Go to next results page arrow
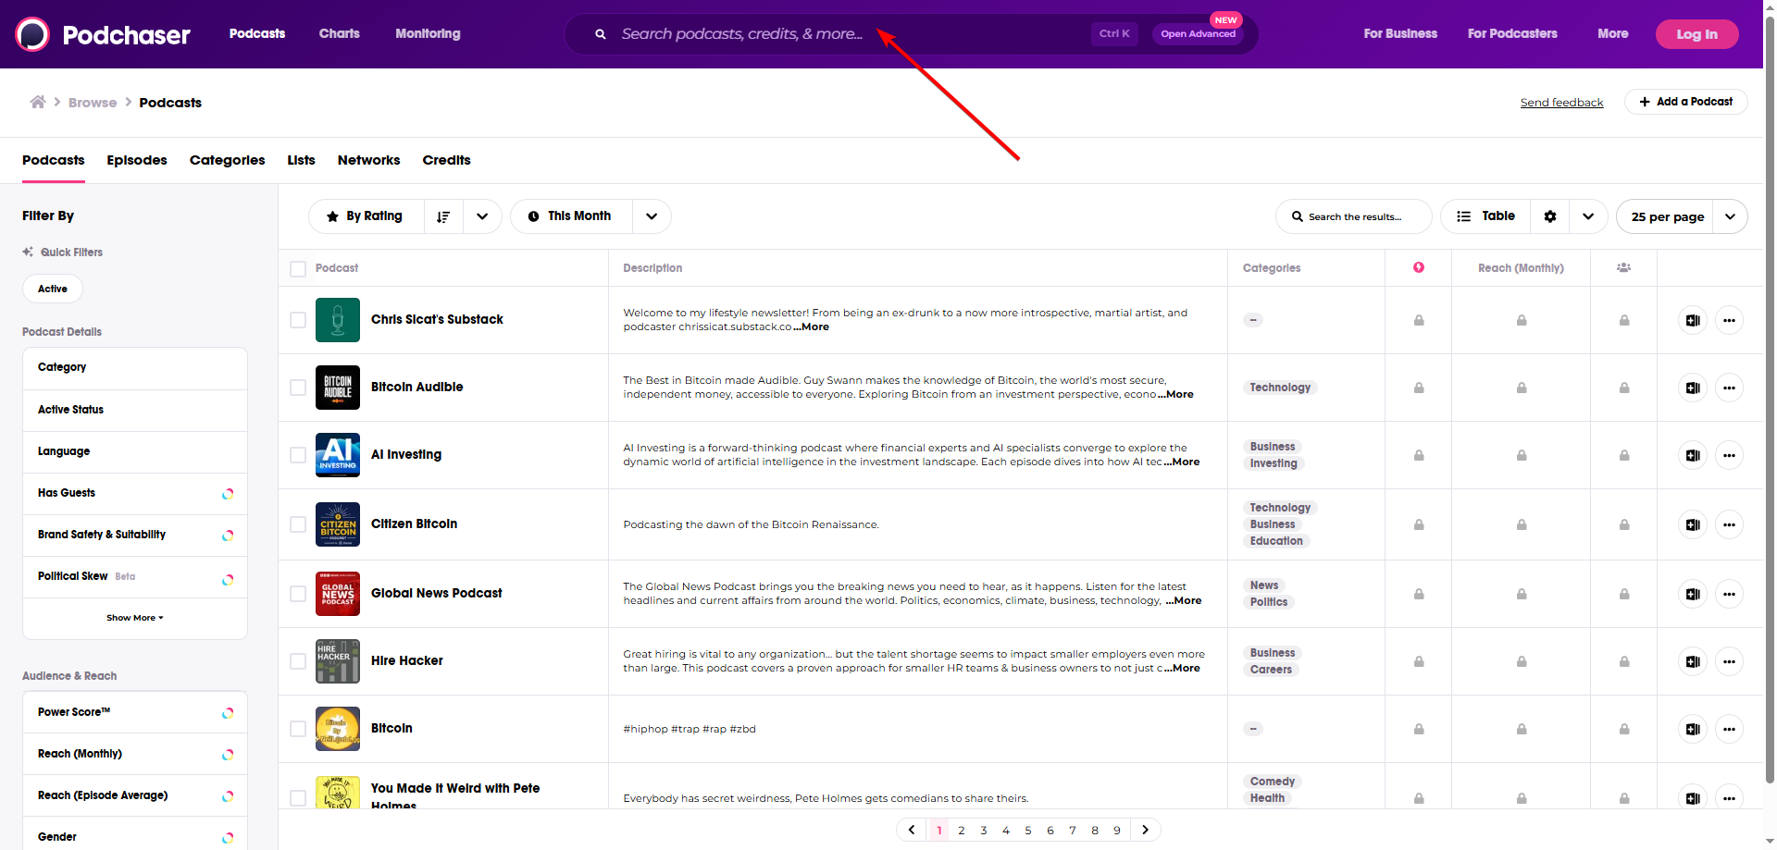 [1145, 830]
